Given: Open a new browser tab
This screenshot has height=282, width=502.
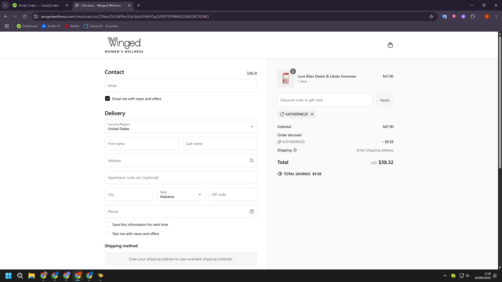Looking at the screenshot, I should (139, 5).
